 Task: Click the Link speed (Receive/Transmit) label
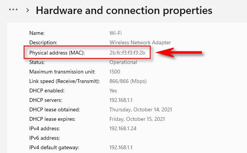pos(64,81)
